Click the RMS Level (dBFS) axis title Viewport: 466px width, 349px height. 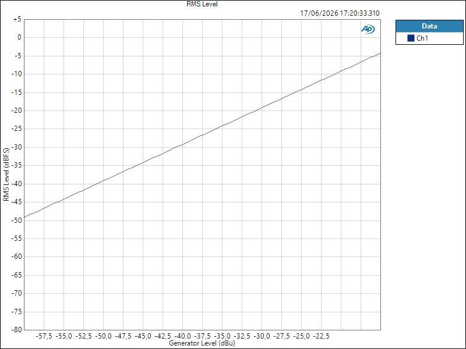[6, 174]
